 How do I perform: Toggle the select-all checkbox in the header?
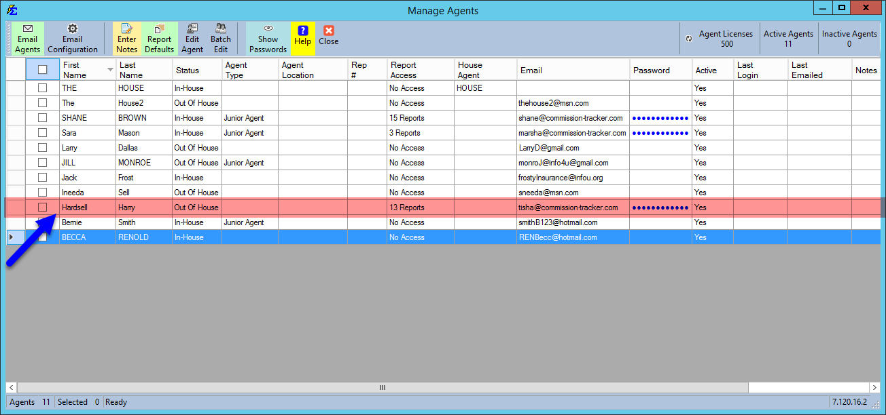(42, 69)
